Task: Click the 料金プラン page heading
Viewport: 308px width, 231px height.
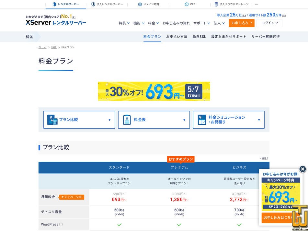Action: pyautogui.click(x=56, y=61)
